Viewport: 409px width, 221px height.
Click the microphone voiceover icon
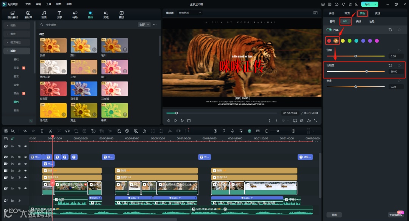coord(232,131)
